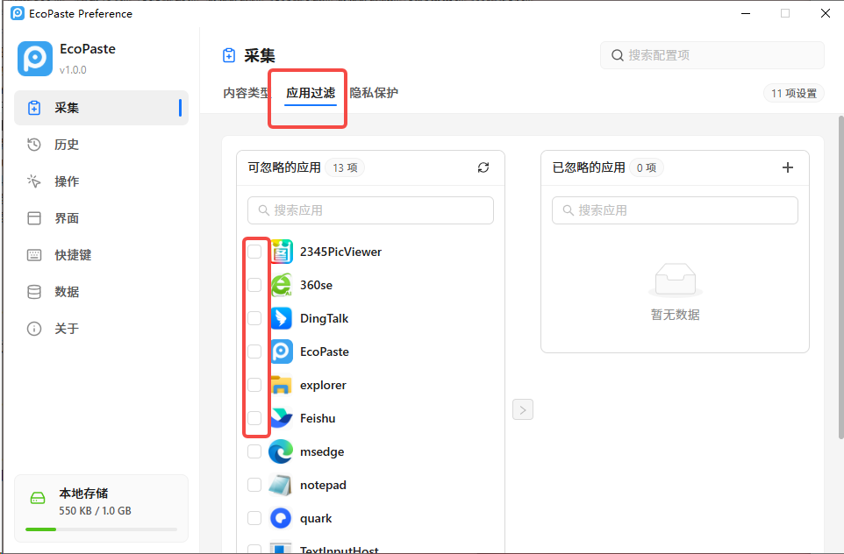Add an app with the plus icon
Screen dimensions: 844x554
pos(788,167)
